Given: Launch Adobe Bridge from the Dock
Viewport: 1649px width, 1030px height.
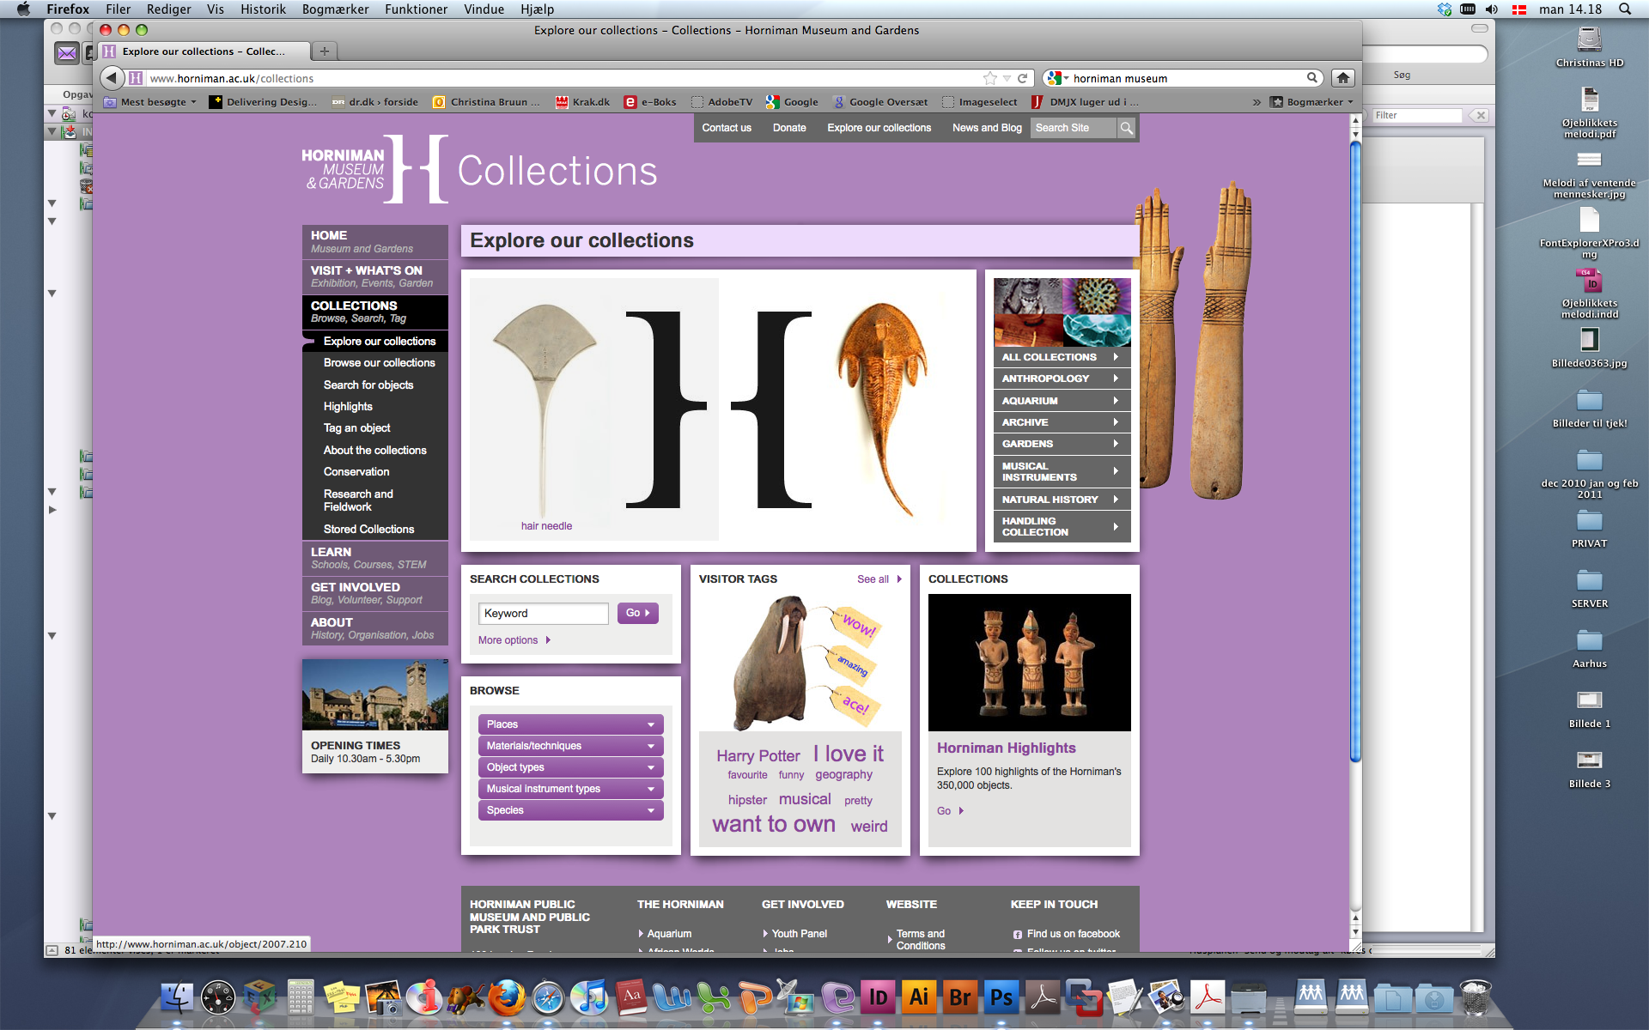Looking at the screenshot, I should [x=960, y=997].
